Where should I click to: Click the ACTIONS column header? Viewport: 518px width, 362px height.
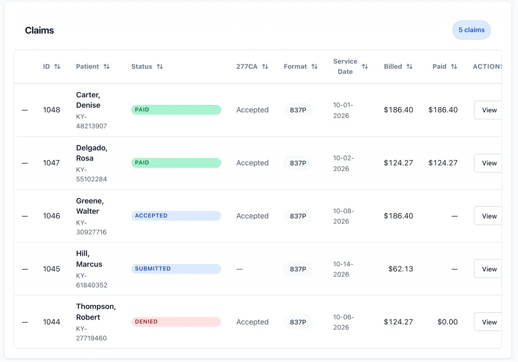tap(487, 66)
